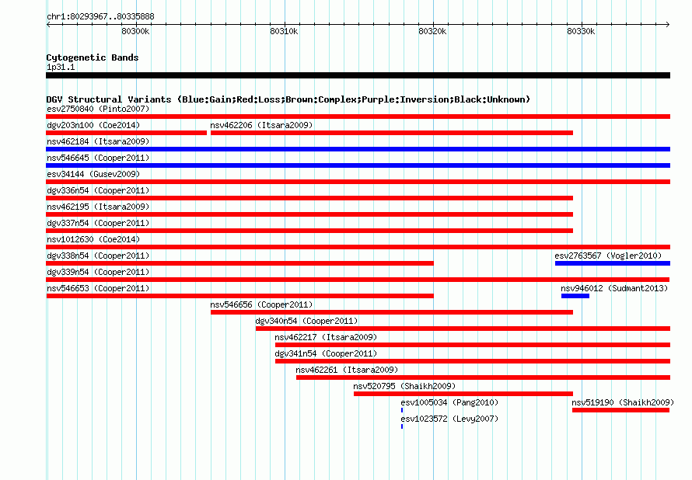Click the DGV Structural Variants track title
The width and height of the screenshot is (692, 480).
tap(288, 99)
